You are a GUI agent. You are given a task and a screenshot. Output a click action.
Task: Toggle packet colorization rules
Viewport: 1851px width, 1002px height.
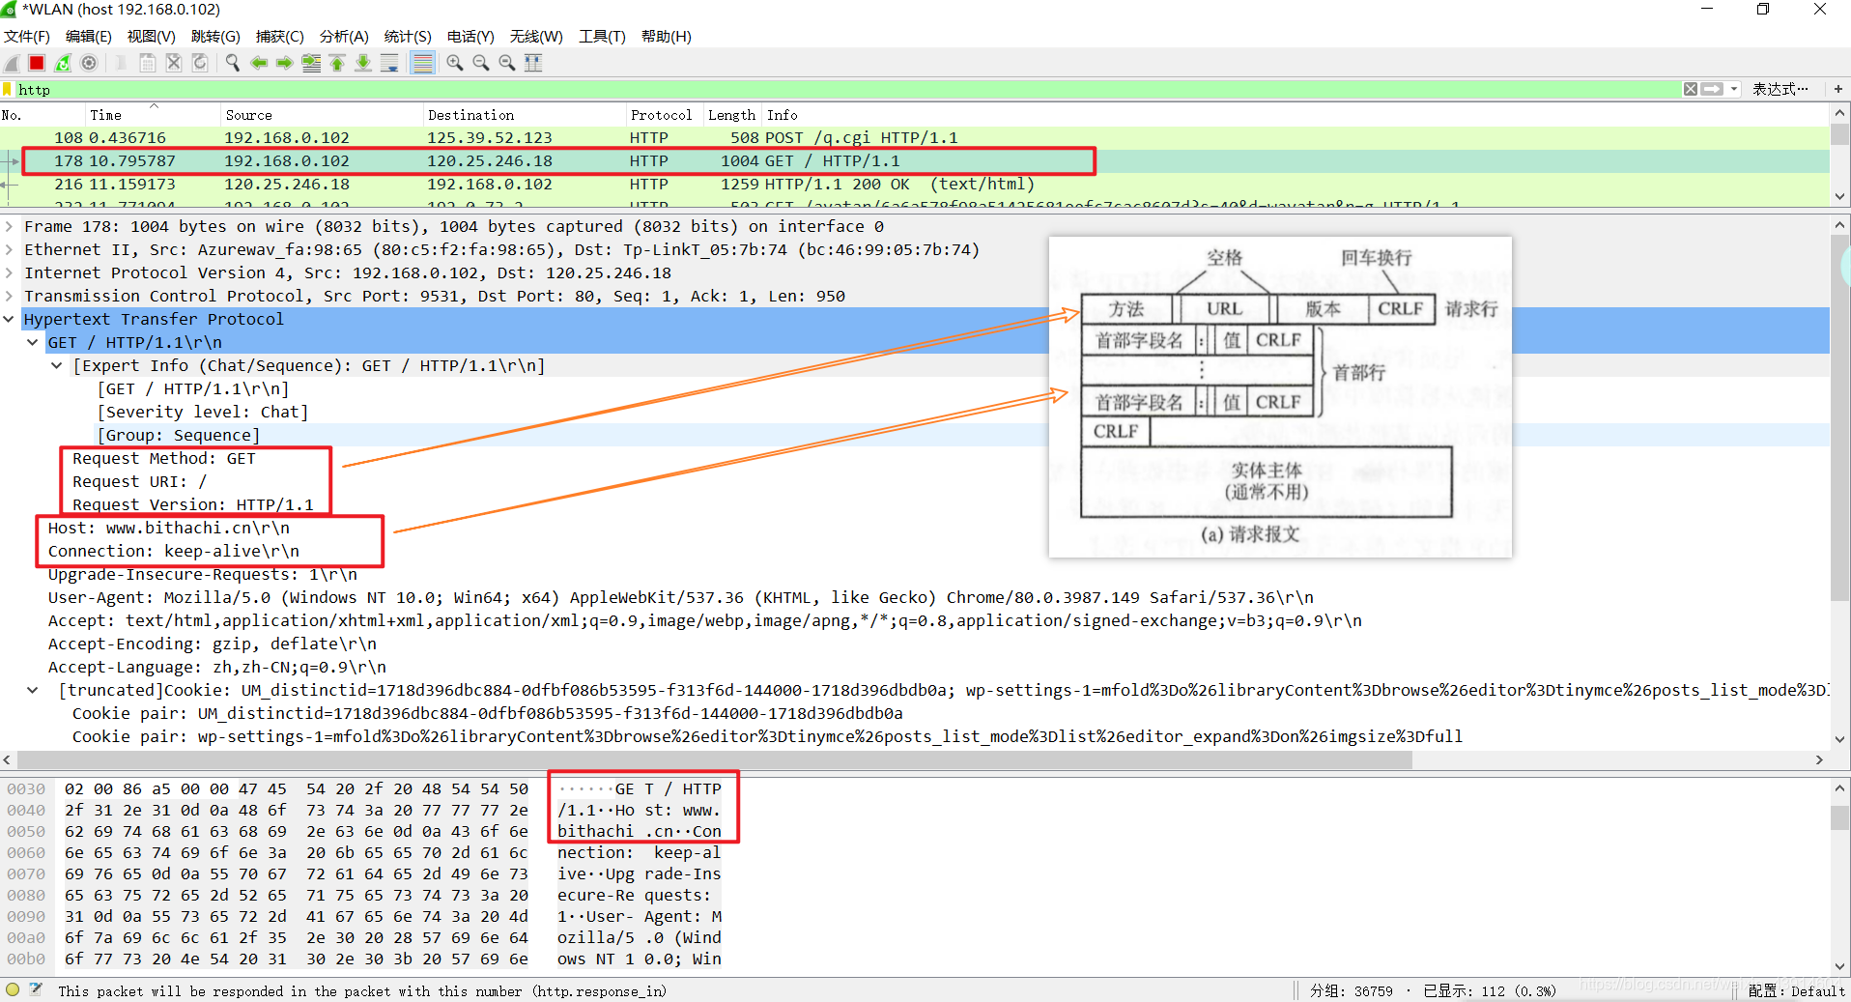point(422,63)
